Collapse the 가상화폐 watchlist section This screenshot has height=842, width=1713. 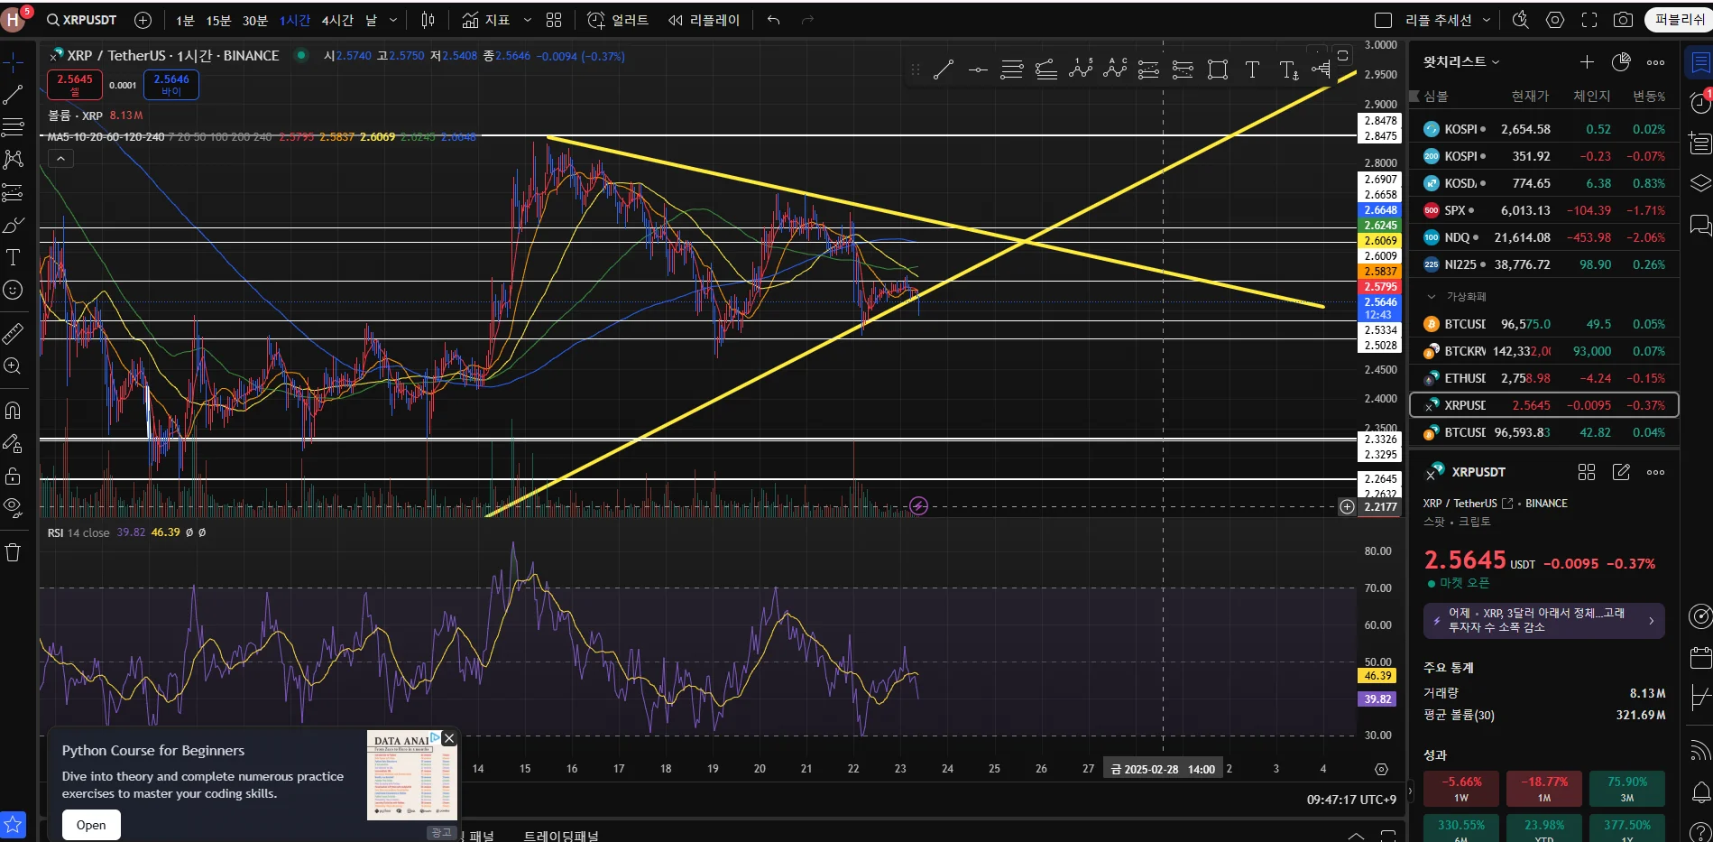[1431, 296]
